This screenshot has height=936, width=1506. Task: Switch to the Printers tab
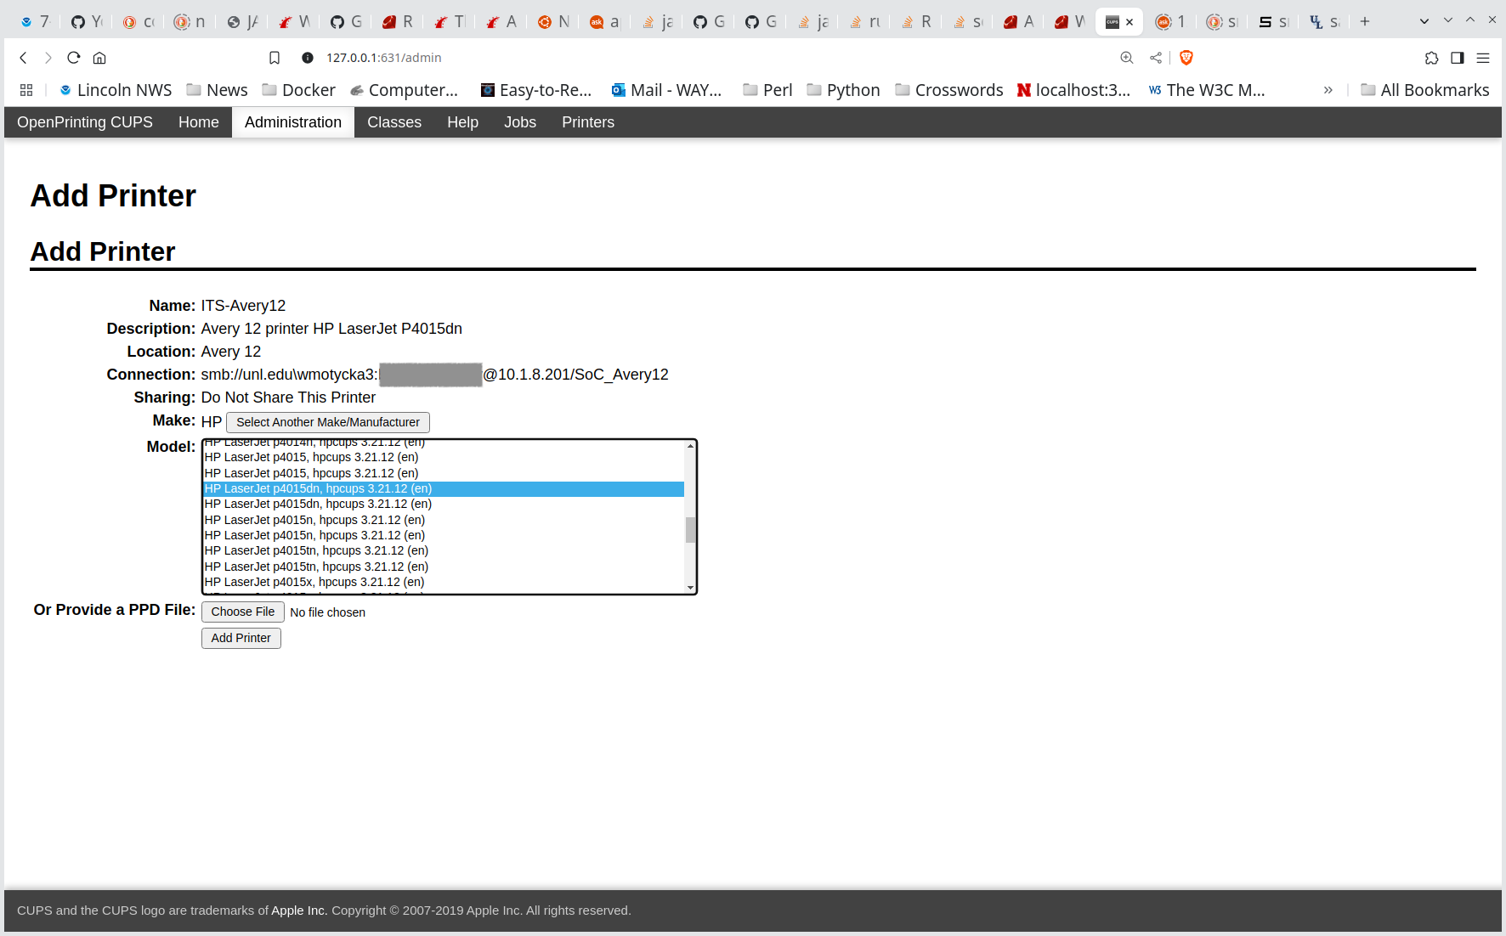click(x=587, y=122)
